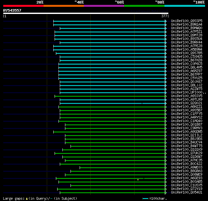This screenshot has height=201, width=208.
Task: Click the cyan ~100% identity legend band
Action: 185,6
